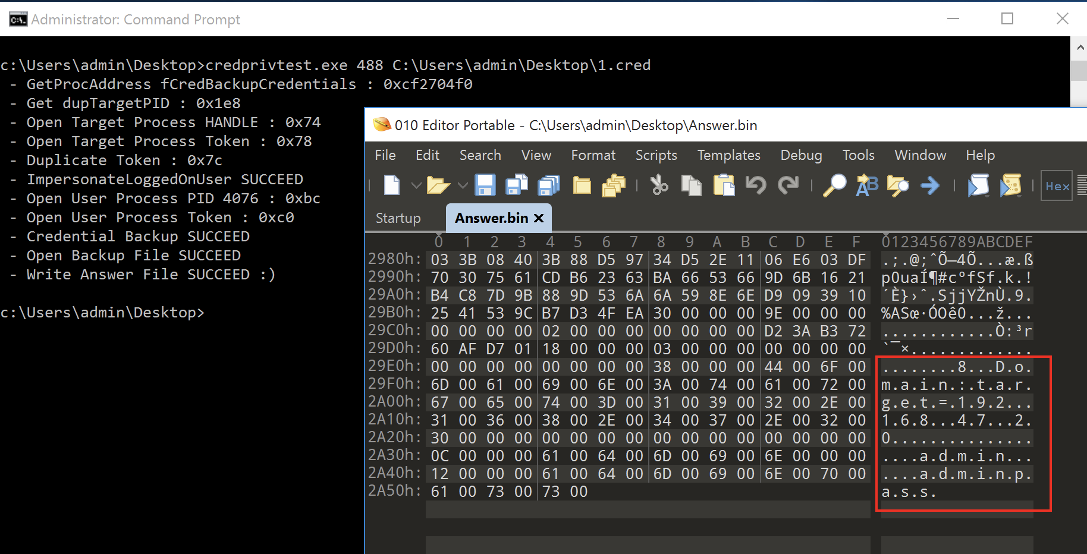Click the 'ImpersonateLoggedOnUser SUCCEED' line
This screenshot has height=554, width=1087.
pyautogui.click(x=156, y=180)
